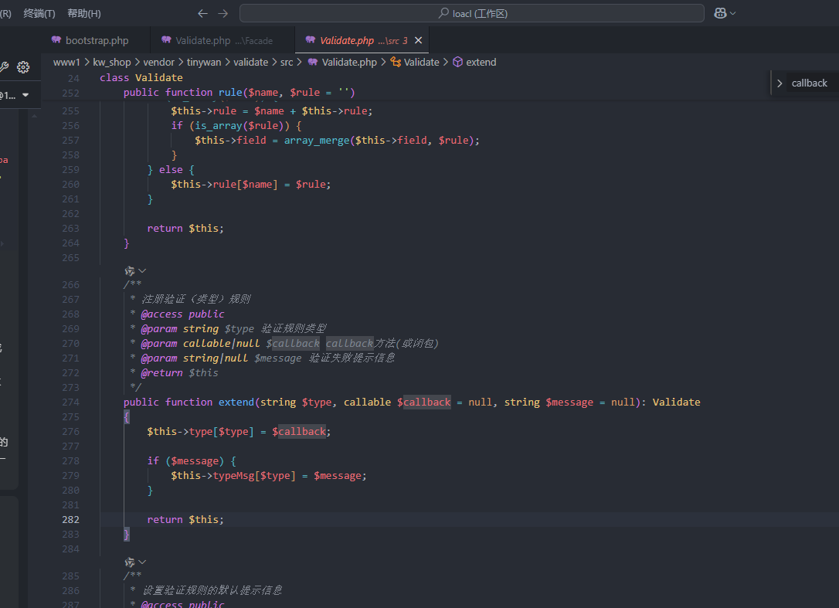The image size is (839, 608).
Task: Click 'typeMsg' on line 279
Action: tap(233, 476)
